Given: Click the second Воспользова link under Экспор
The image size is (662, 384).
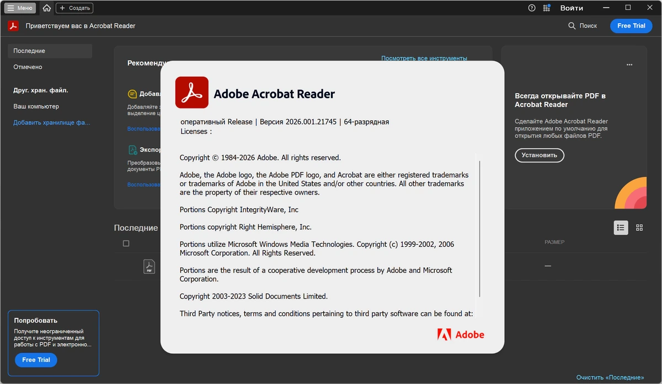Looking at the screenshot, I should click(144, 185).
